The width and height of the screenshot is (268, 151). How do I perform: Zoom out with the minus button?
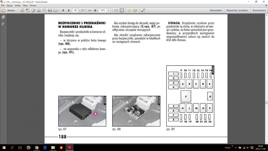click(90, 10)
